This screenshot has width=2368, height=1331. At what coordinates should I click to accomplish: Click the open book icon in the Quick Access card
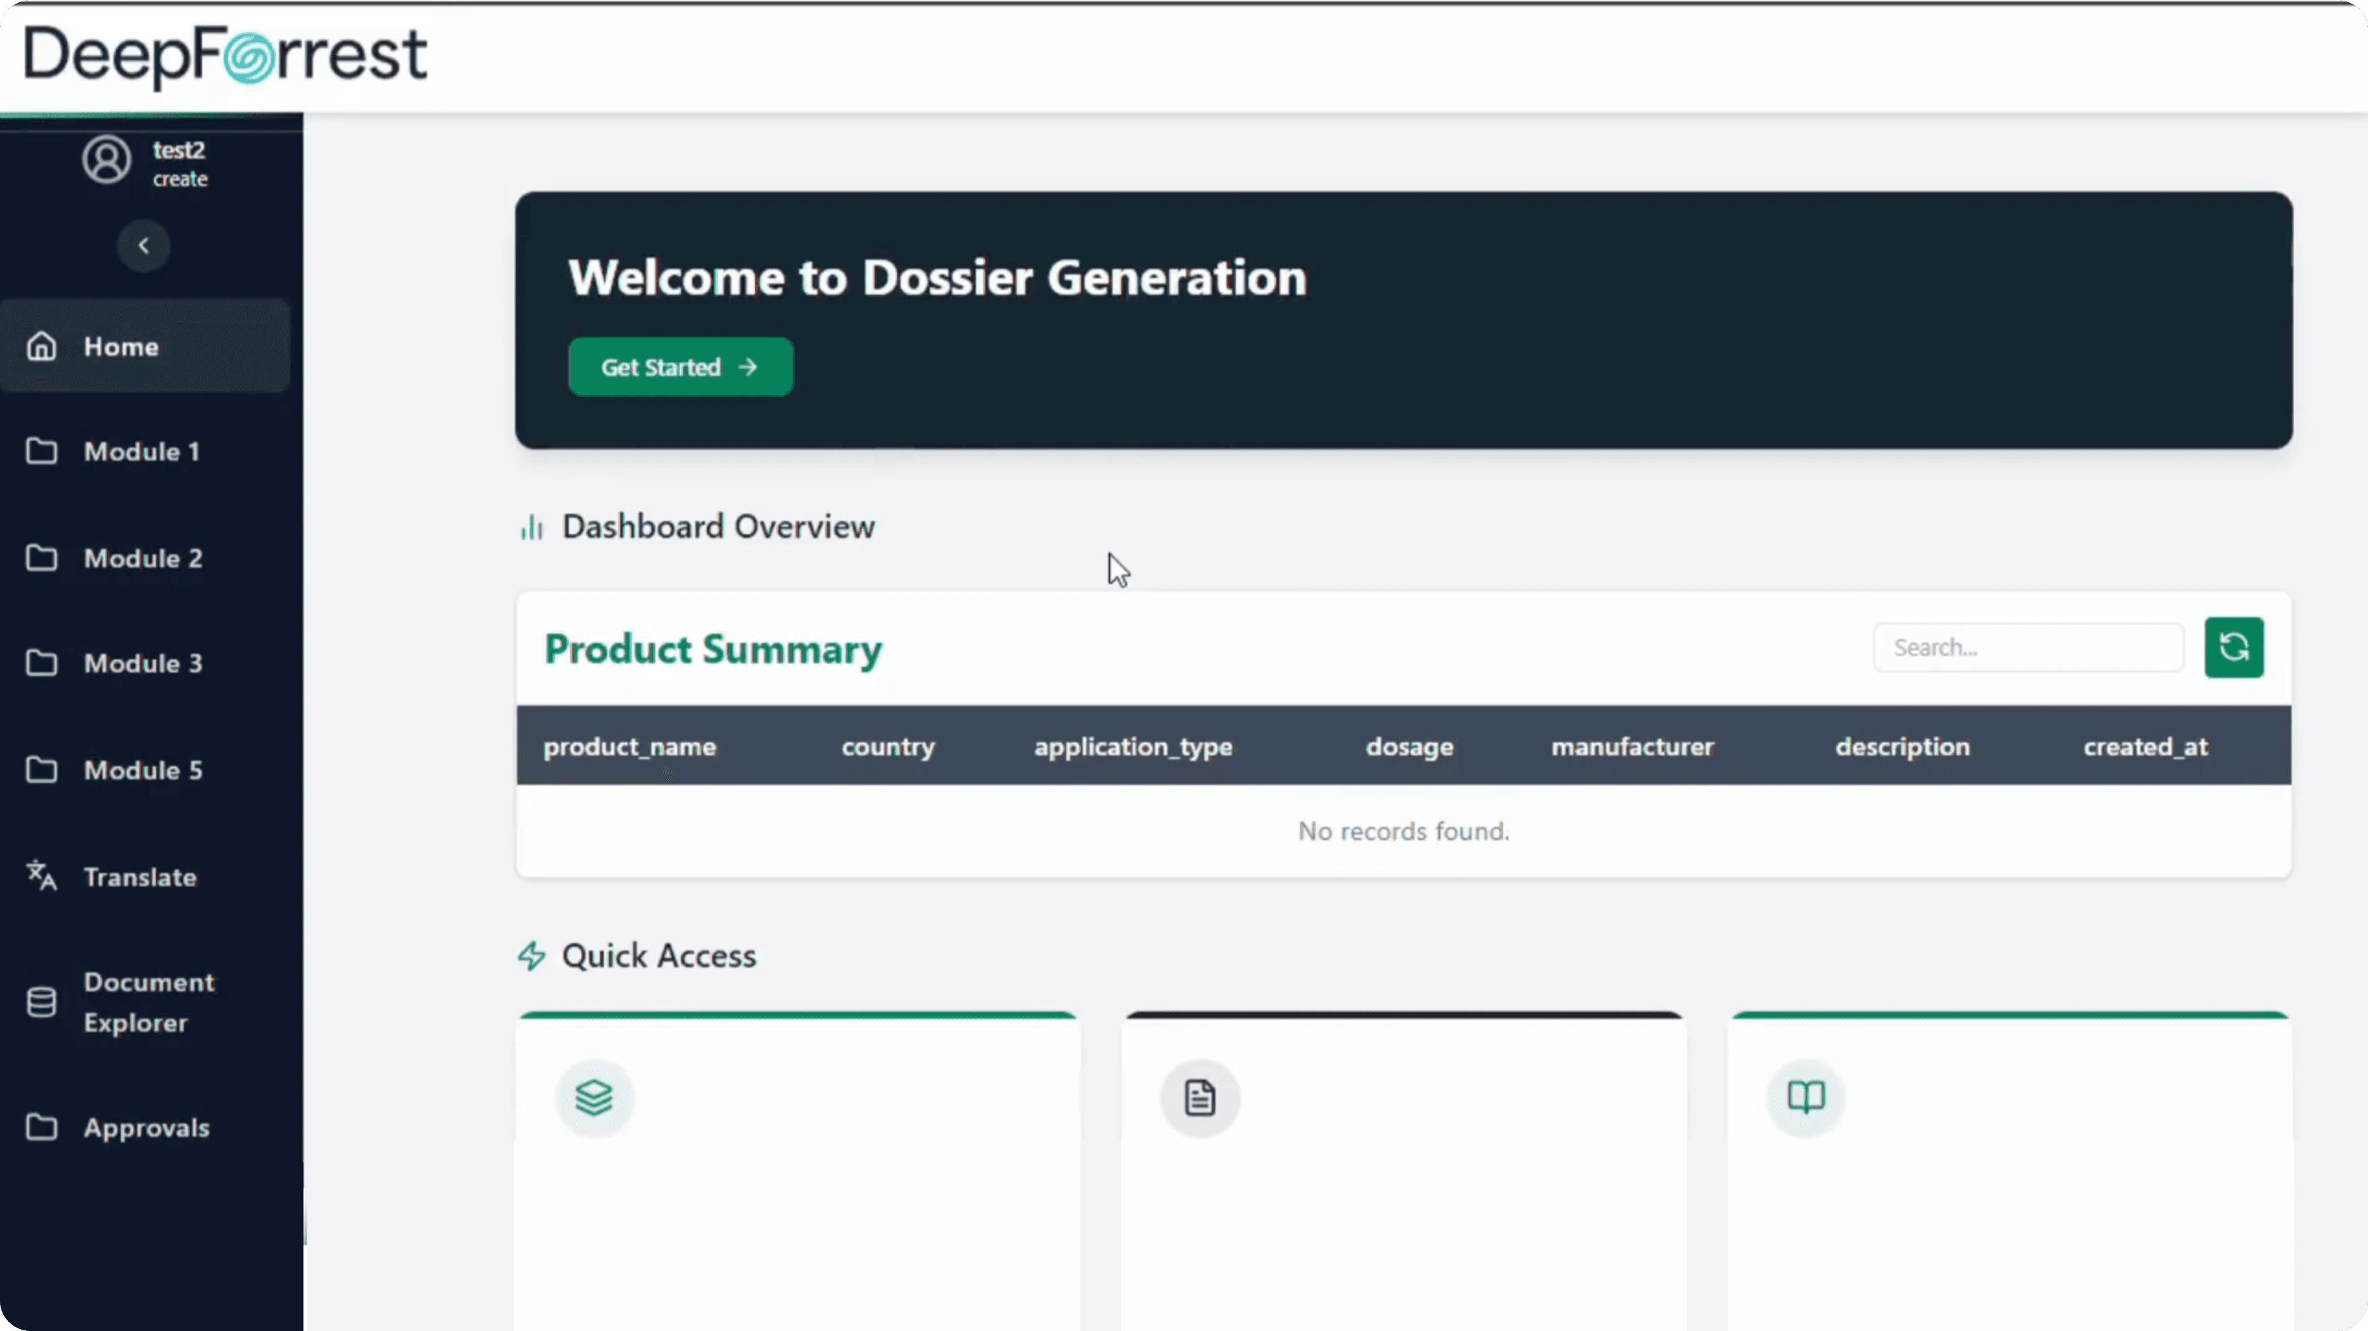pos(1805,1097)
